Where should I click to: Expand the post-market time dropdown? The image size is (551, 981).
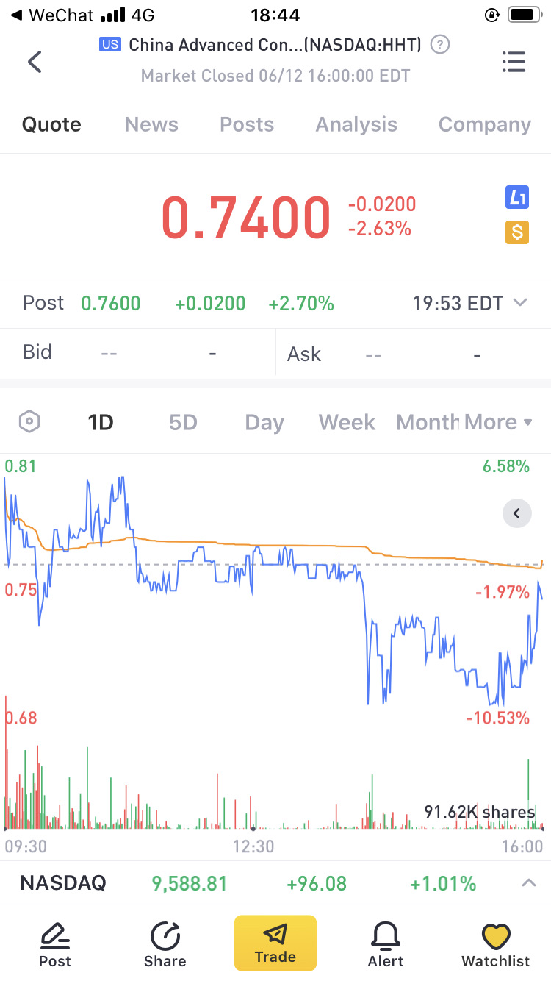click(520, 302)
